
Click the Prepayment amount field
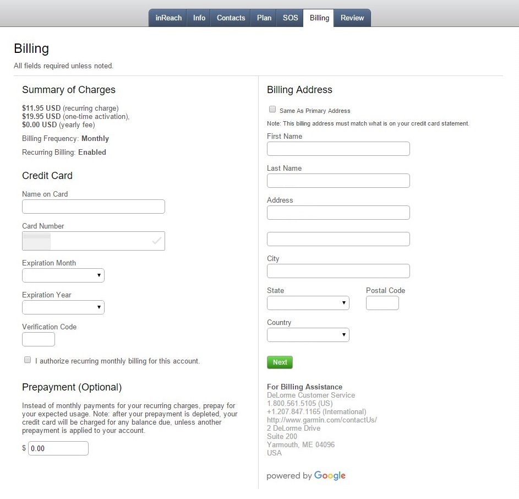[58, 448]
